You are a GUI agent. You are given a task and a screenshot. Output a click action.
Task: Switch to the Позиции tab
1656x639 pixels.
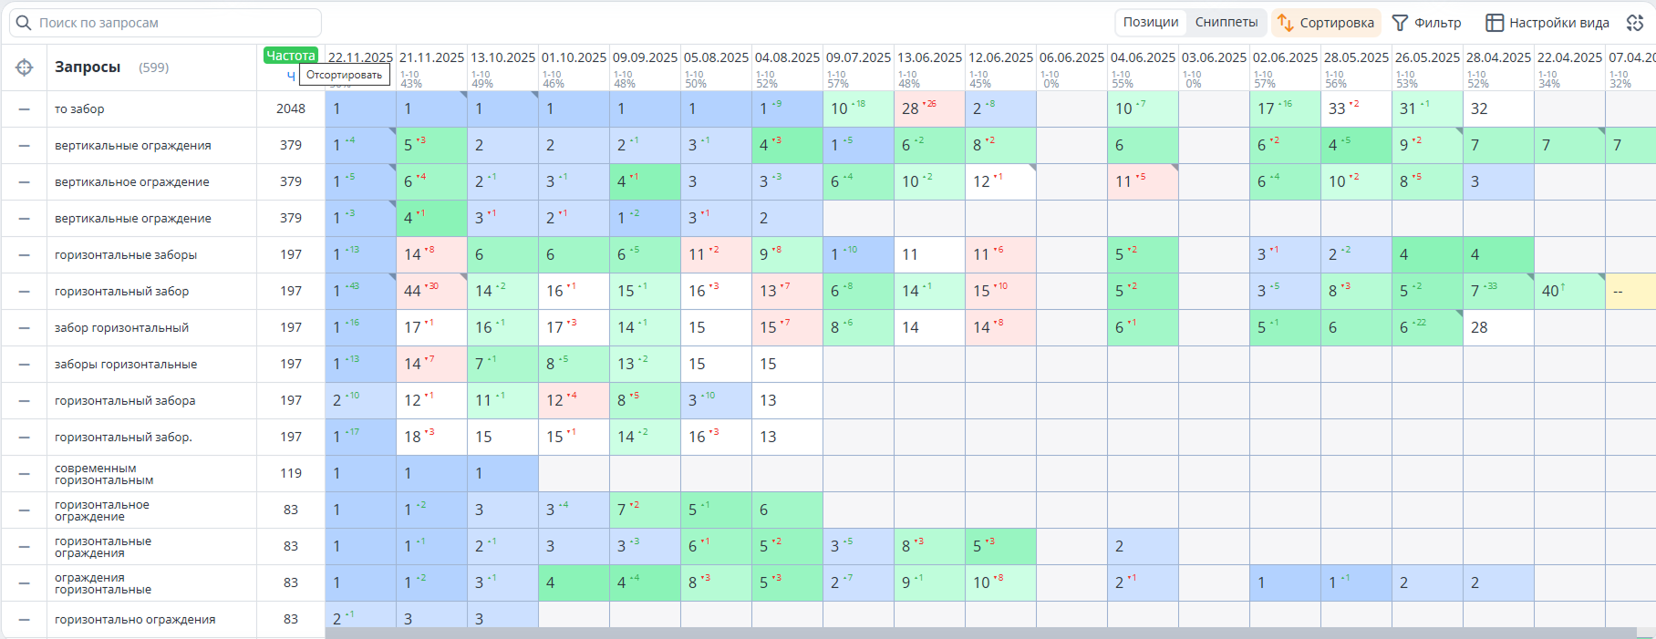(x=1151, y=23)
